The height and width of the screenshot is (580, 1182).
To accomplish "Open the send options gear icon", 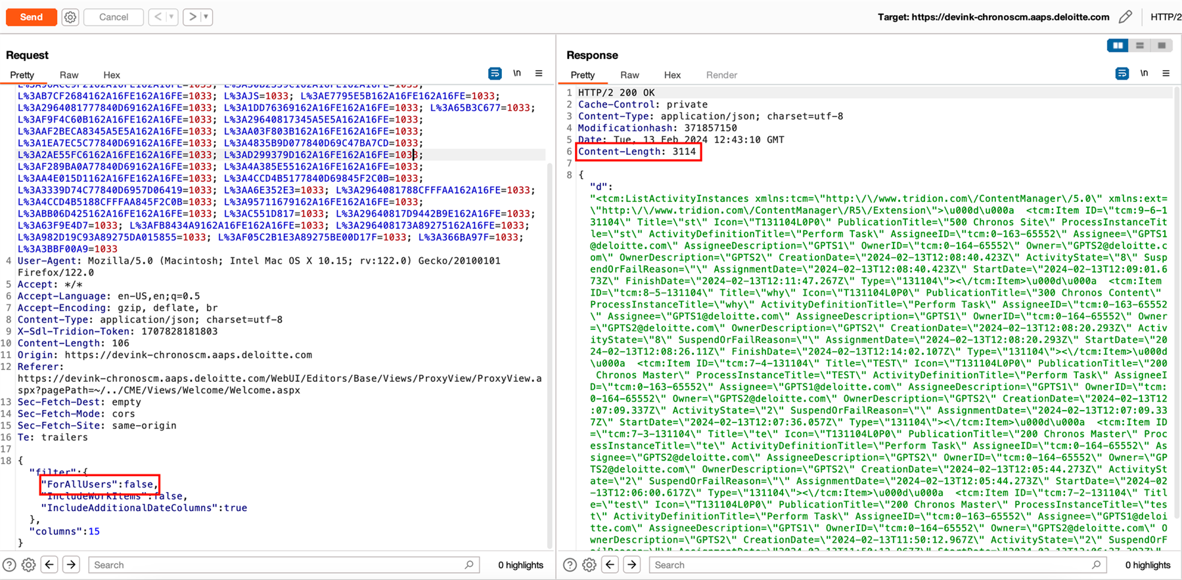I will click(x=70, y=17).
